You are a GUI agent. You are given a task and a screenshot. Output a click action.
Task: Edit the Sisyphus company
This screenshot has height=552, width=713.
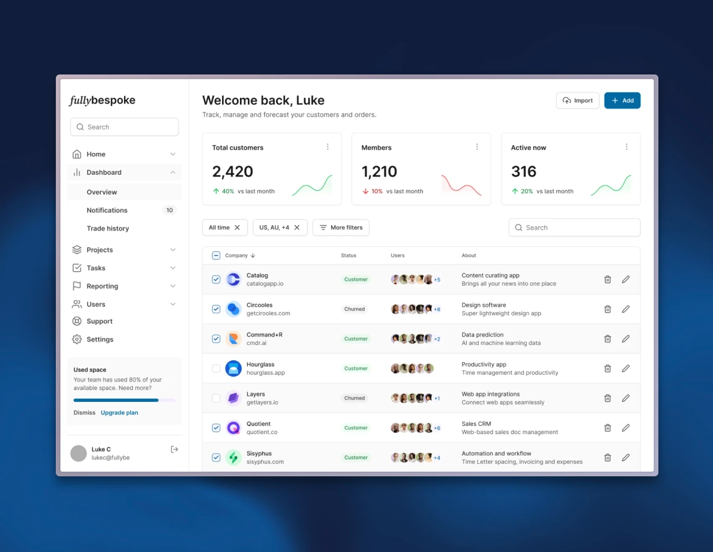point(626,457)
